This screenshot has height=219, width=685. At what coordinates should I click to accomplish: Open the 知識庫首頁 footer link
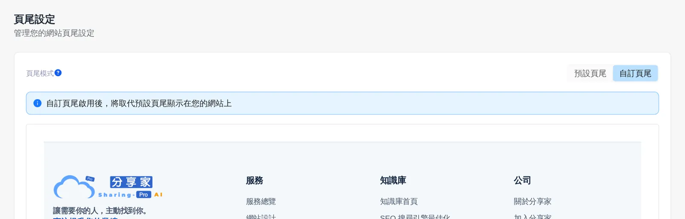(399, 201)
